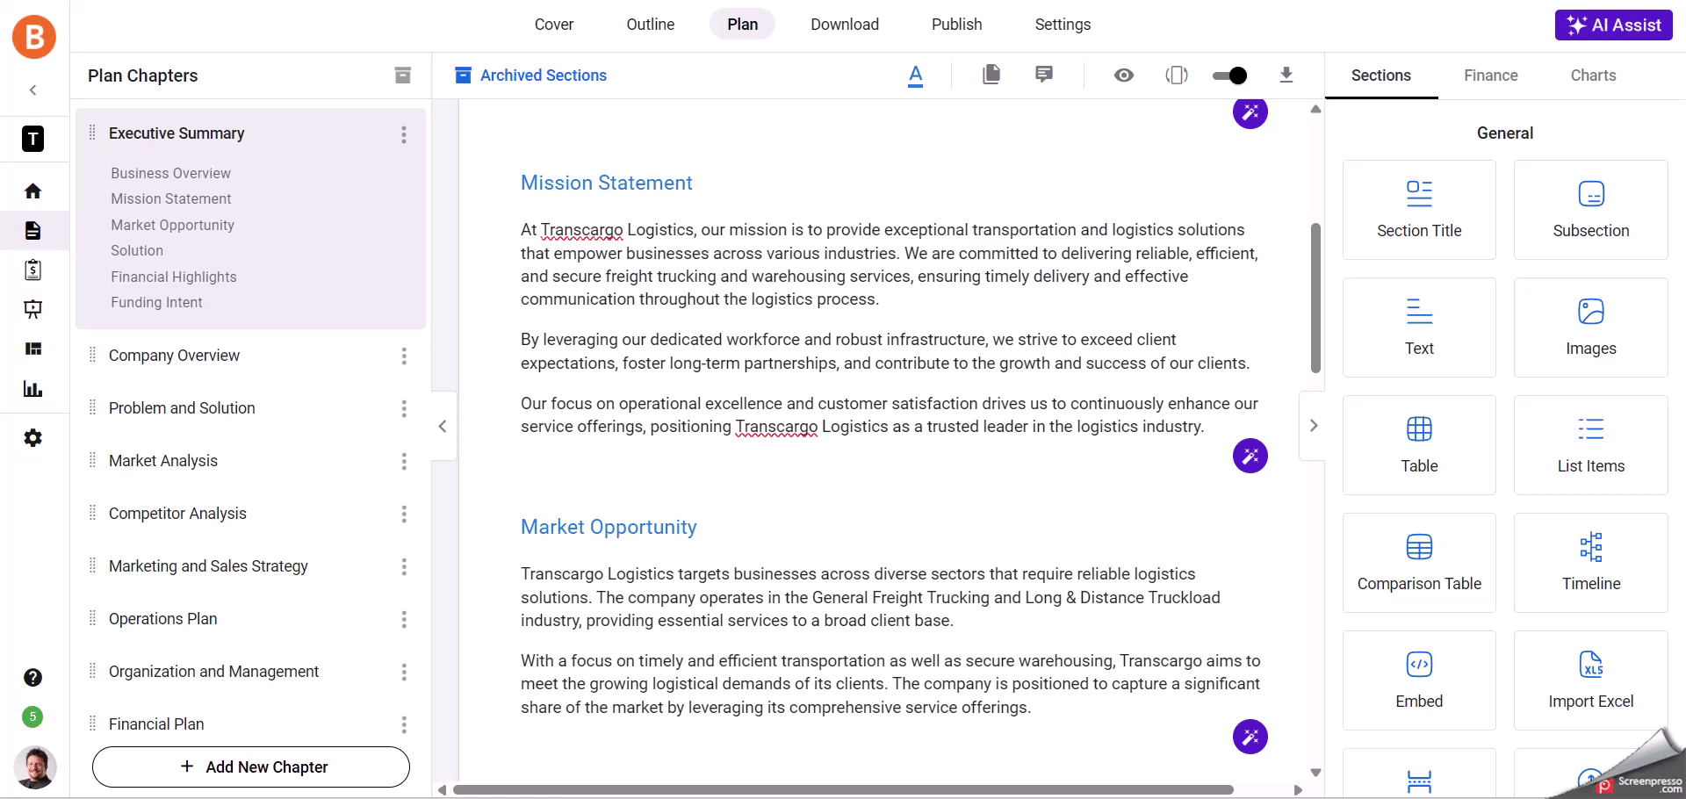Open the text formatting A icon
Viewport: 1686px width, 799px height.
pos(916,76)
